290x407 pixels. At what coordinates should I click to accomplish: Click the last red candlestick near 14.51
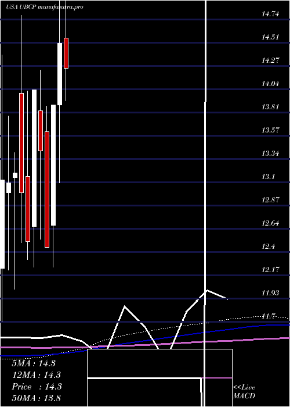pos(66,53)
